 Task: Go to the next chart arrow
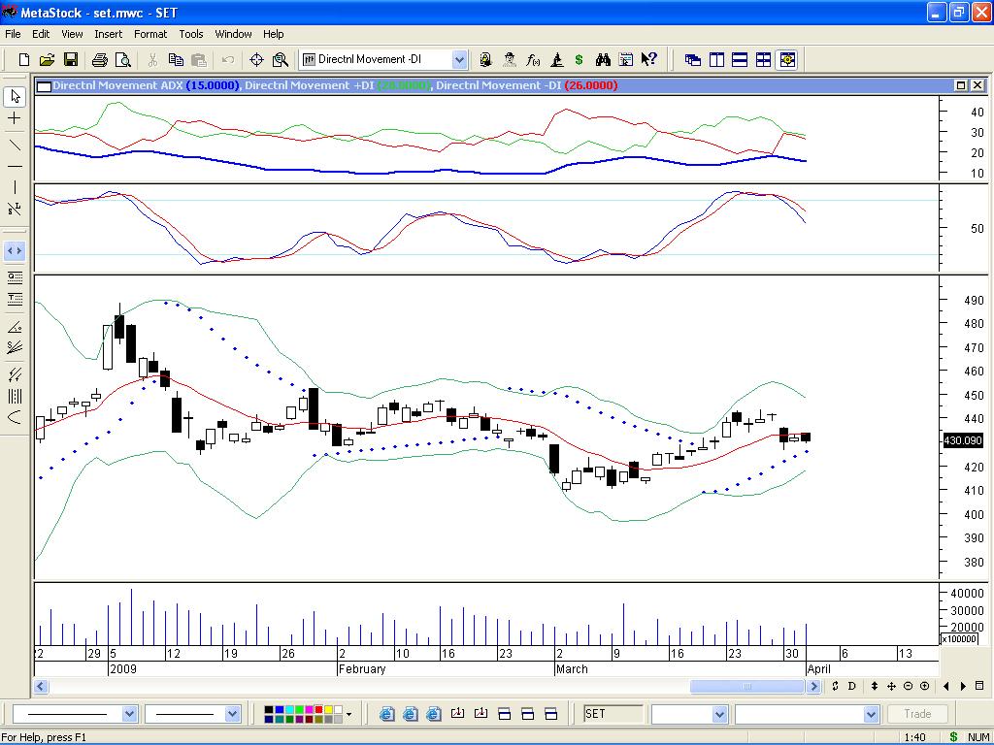coord(964,686)
